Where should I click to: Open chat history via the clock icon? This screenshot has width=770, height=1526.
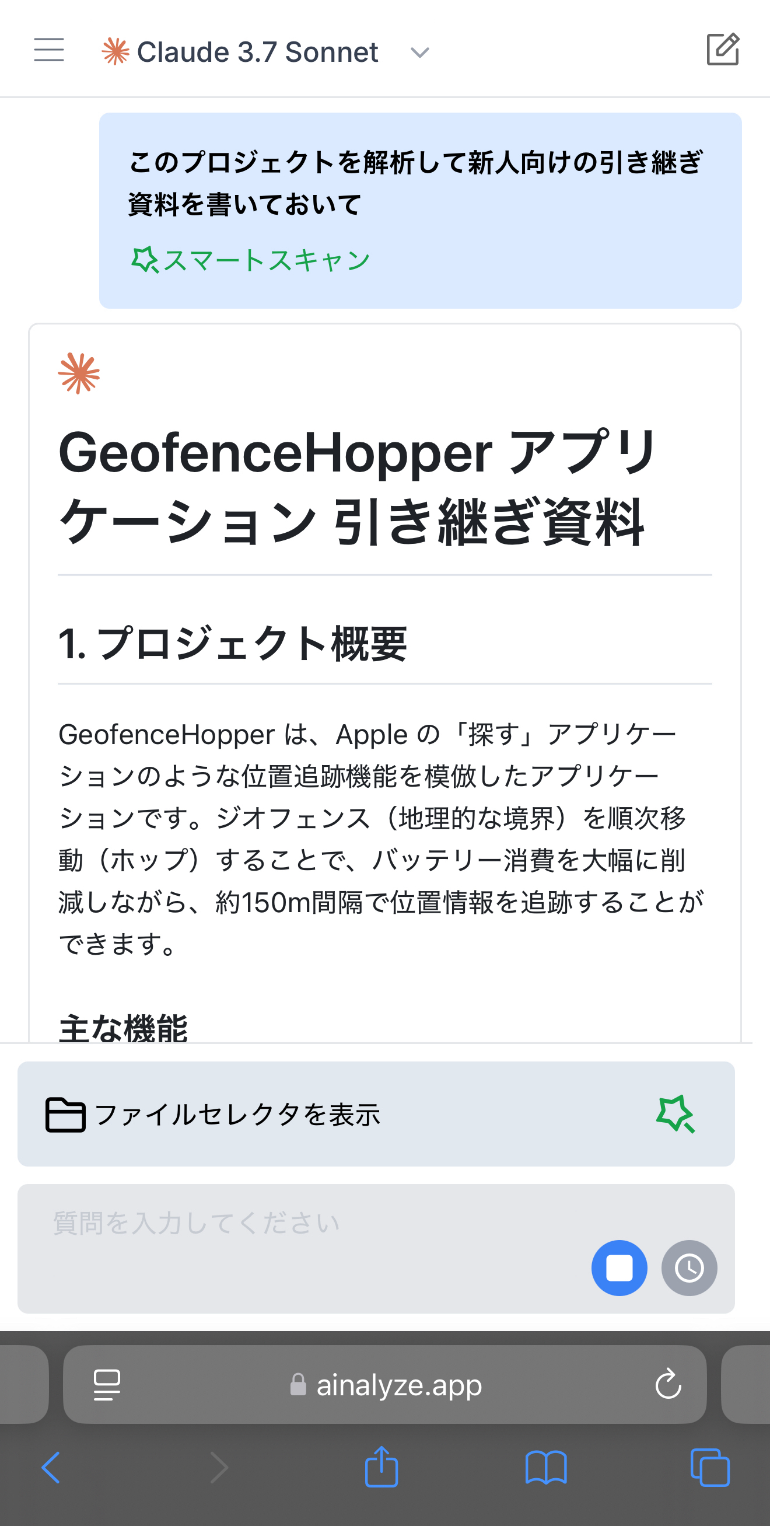(x=689, y=1268)
